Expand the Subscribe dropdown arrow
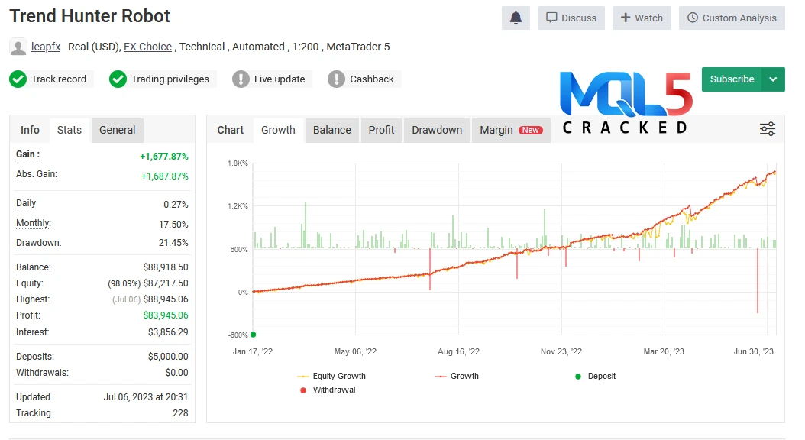Image resolution: width=805 pixels, height=440 pixels. tap(773, 79)
